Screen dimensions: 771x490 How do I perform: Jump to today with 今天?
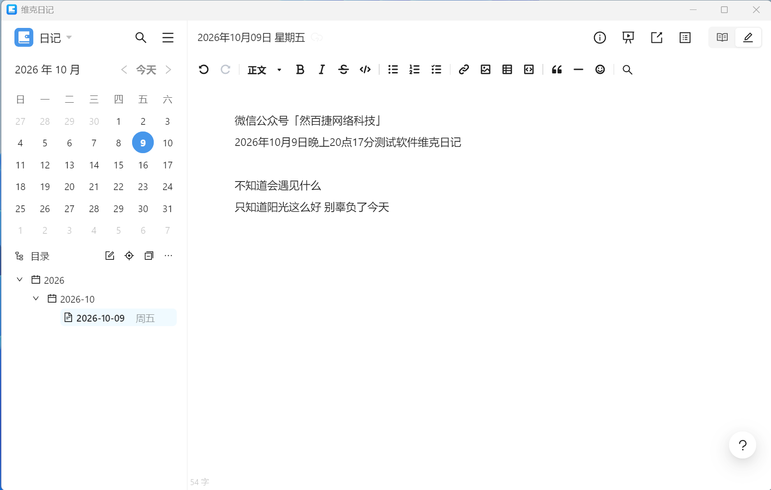point(146,70)
